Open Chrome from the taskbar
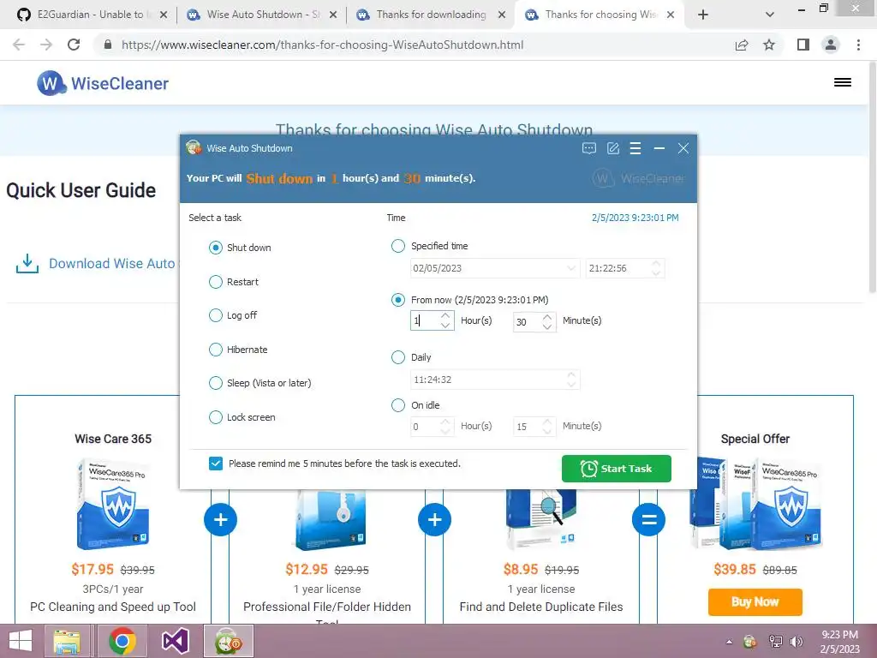 coord(122,641)
